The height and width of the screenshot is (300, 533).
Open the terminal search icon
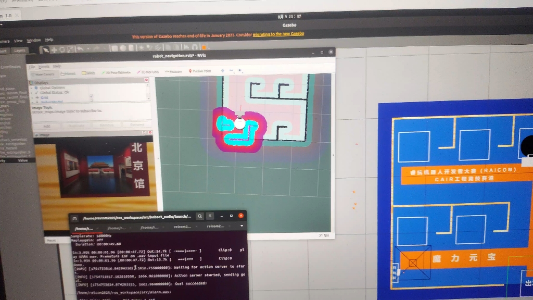coord(200,216)
